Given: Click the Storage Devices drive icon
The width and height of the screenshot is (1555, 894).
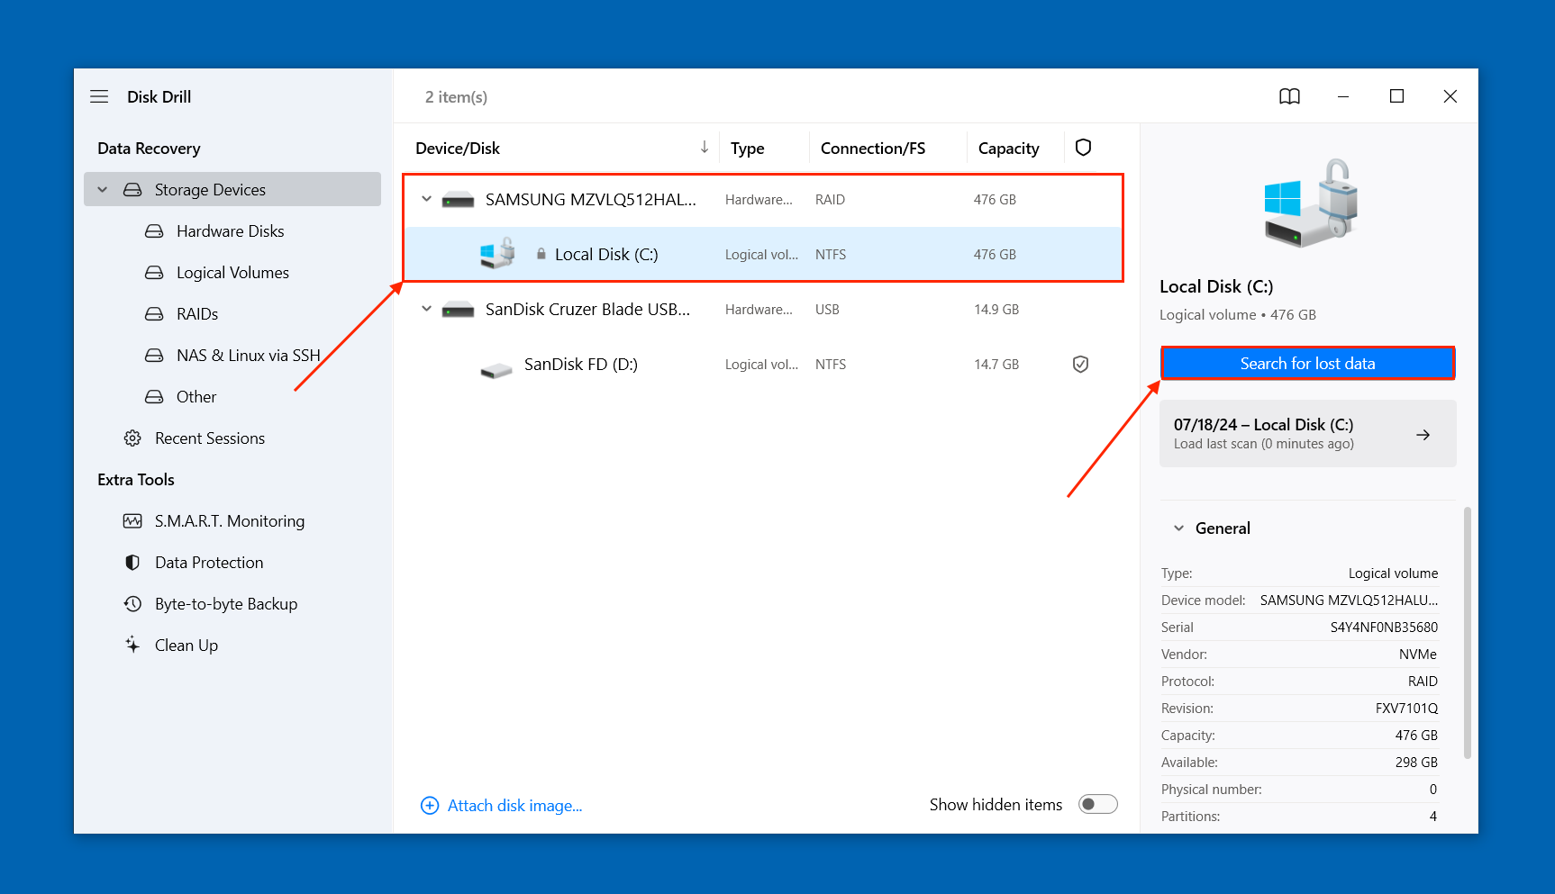Looking at the screenshot, I should (132, 190).
